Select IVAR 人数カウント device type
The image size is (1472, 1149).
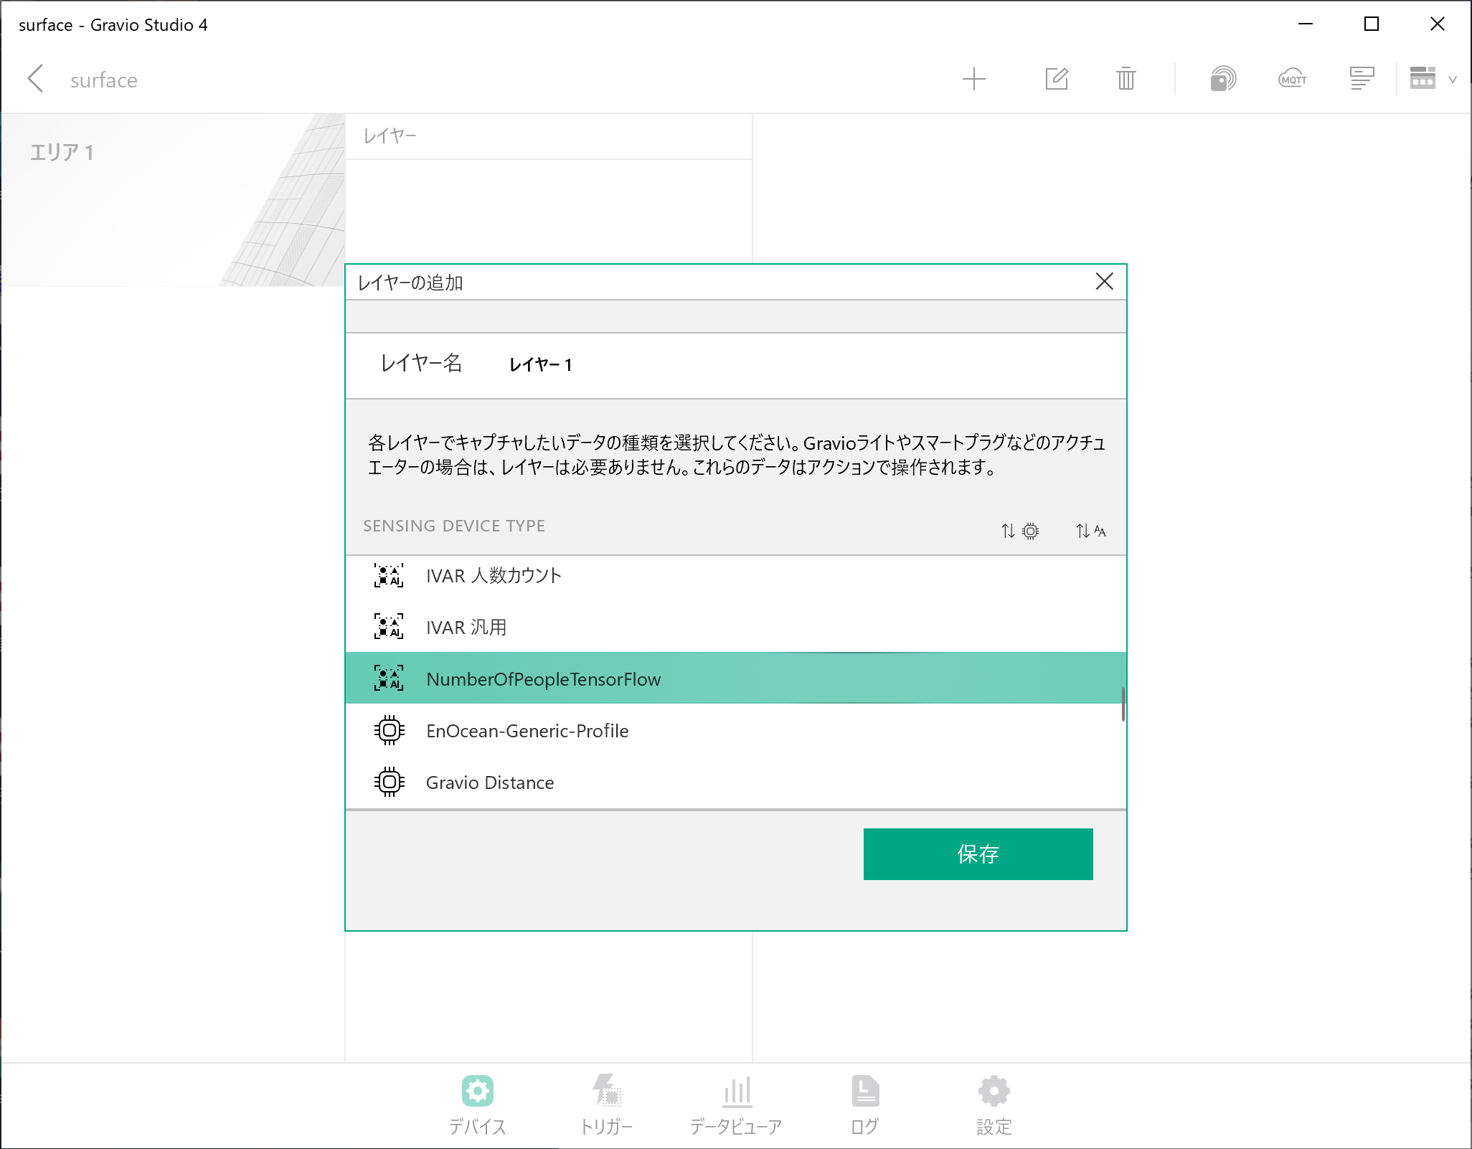pyautogui.click(x=735, y=576)
